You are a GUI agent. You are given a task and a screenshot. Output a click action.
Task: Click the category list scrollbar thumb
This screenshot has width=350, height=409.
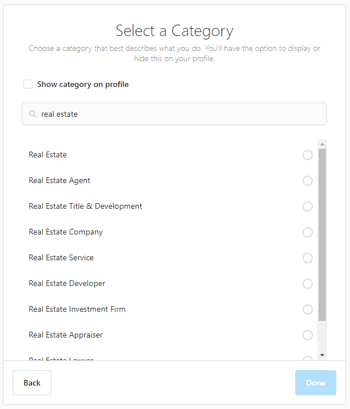(322, 235)
